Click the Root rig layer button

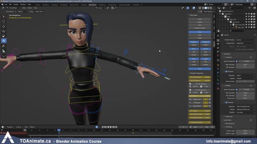coord(200,69)
